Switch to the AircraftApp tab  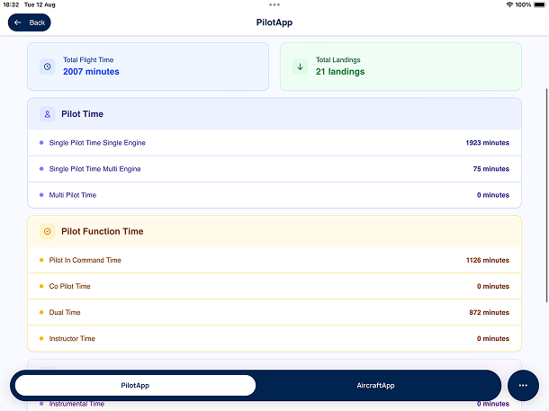tap(375, 386)
